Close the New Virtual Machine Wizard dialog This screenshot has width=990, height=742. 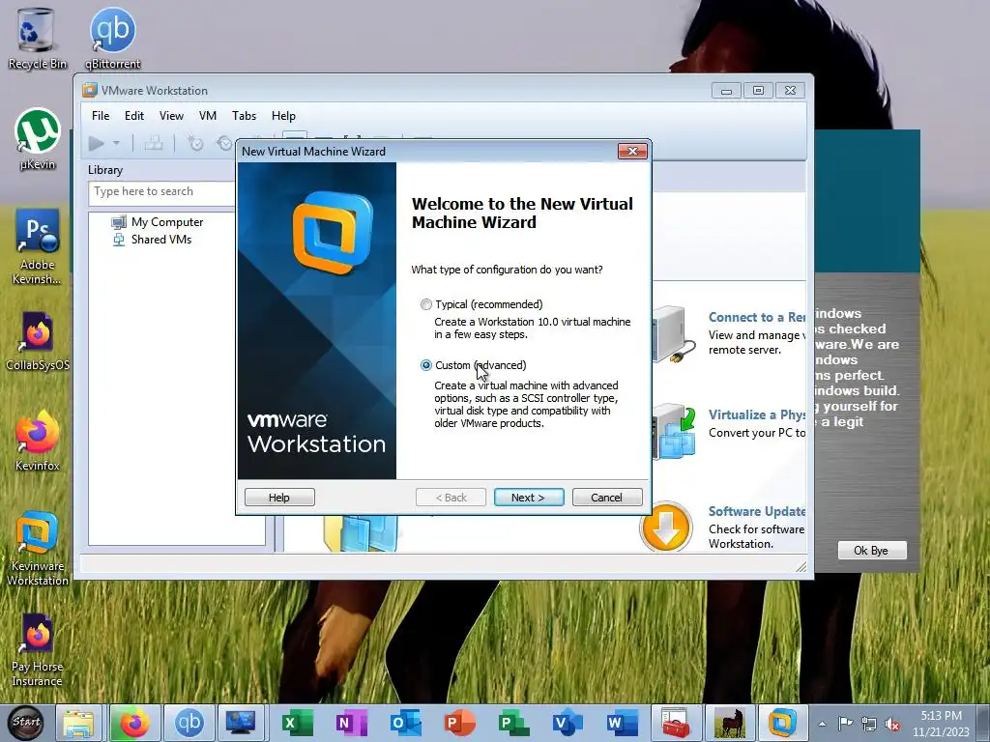(632, 152)
